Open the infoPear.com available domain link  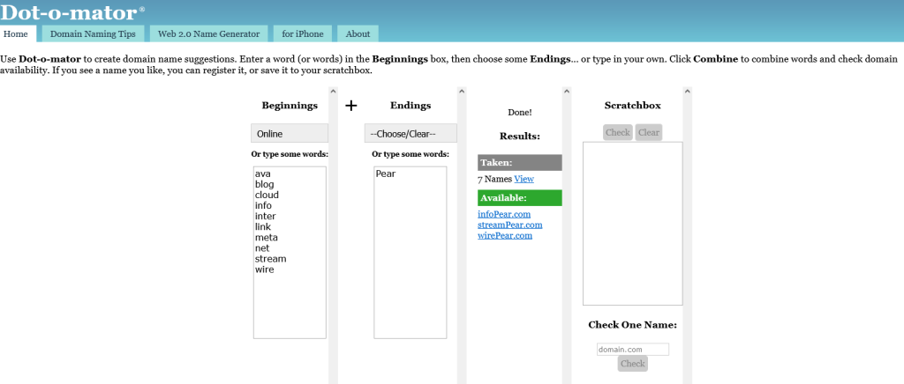click(x=504, y=214)
